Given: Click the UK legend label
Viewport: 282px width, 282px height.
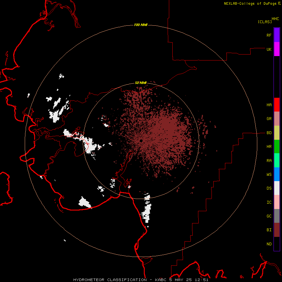Looking at the screenshot, I should 269,49.
